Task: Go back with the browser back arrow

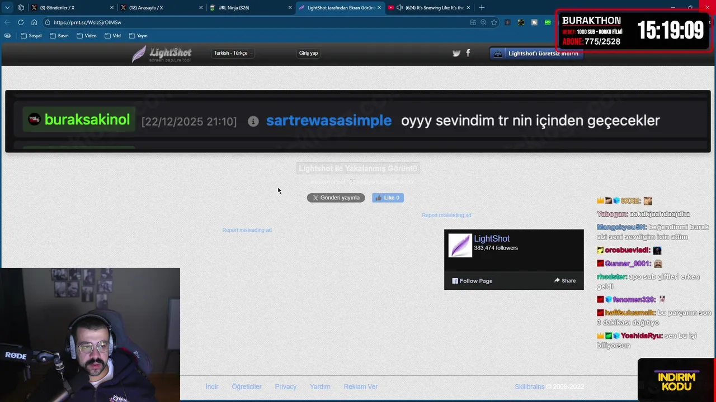Action: (x=7, y=22)
